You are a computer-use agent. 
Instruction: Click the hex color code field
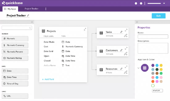[x=157, y=91]
